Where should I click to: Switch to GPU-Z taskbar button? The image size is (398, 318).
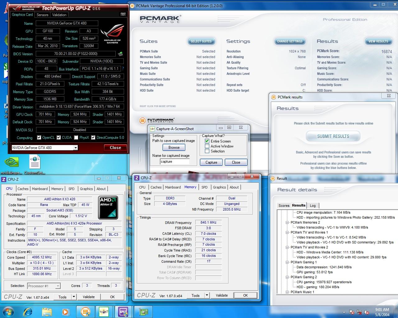click(143, 311)
